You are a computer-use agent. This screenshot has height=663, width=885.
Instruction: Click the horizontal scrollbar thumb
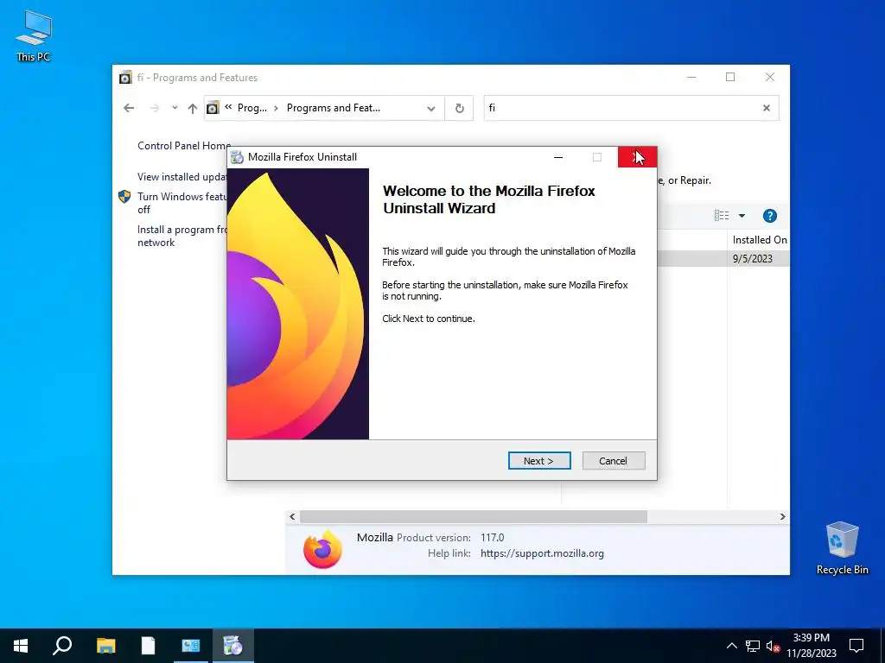(x=474, y=516)
